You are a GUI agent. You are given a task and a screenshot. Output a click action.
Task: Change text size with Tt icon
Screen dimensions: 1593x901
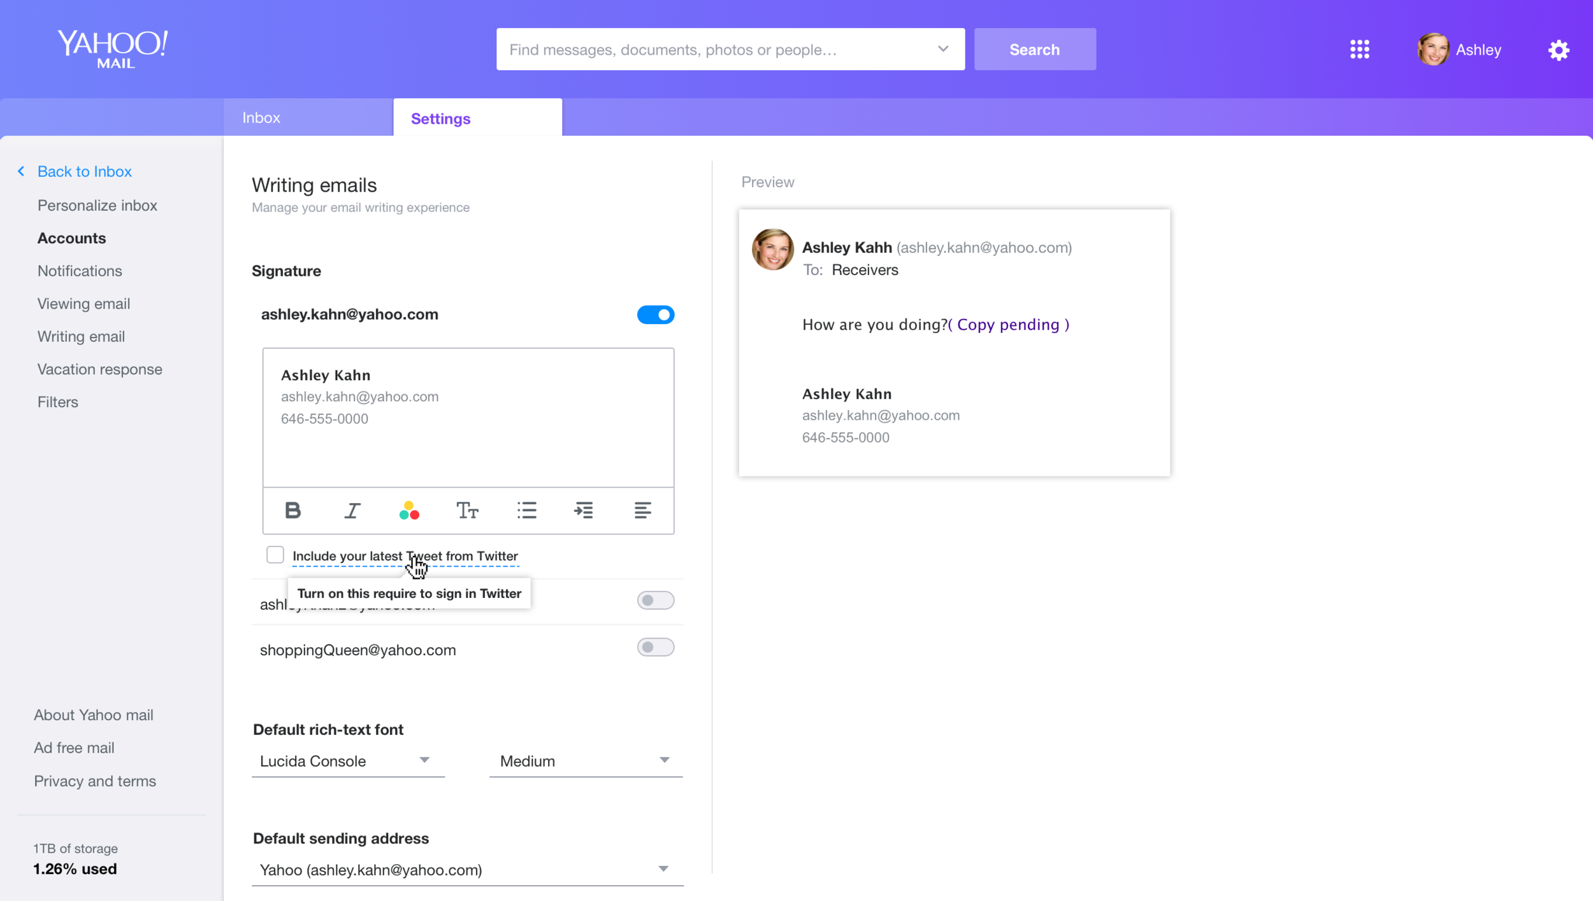coord(467,510)
